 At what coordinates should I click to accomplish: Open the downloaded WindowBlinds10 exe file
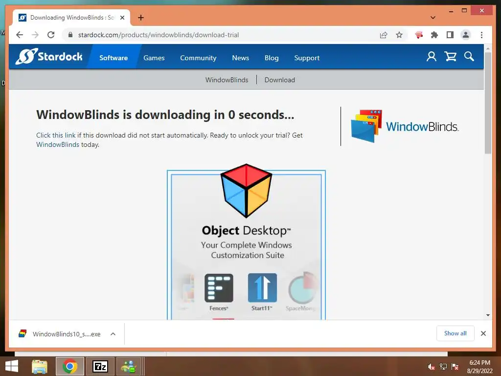coord(60,334)
